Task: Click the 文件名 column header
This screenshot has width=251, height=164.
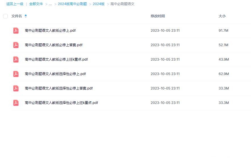Action: [16, 16]
